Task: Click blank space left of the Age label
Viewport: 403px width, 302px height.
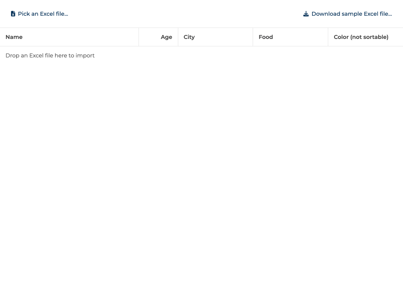Action: 150,37
